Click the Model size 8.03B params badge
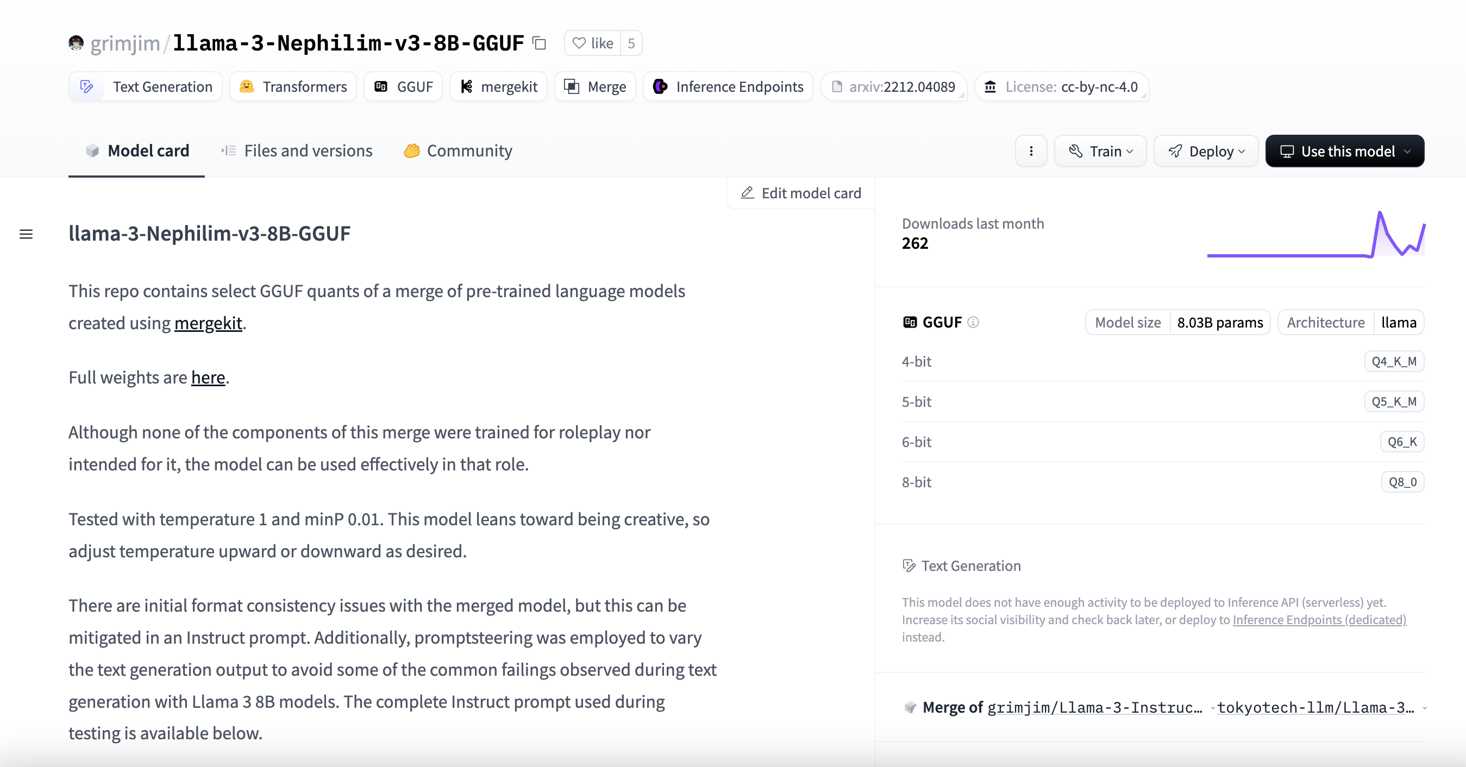The image size is (1466, 767). point(1178,323)
